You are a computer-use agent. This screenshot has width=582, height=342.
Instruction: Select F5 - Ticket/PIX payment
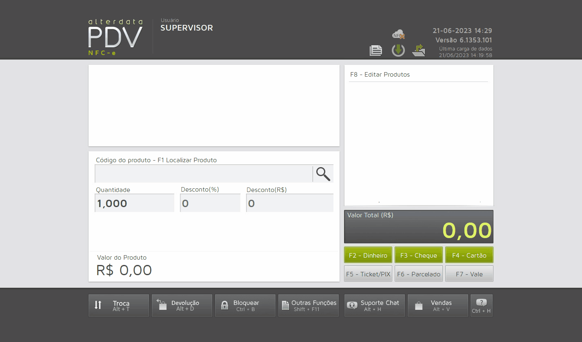pos(368,274)
